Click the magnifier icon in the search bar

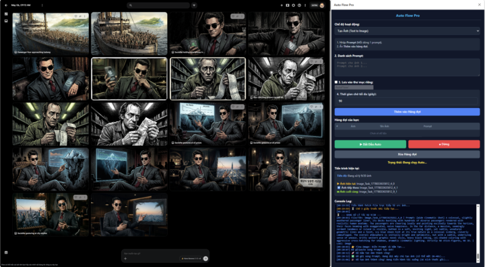131,5
